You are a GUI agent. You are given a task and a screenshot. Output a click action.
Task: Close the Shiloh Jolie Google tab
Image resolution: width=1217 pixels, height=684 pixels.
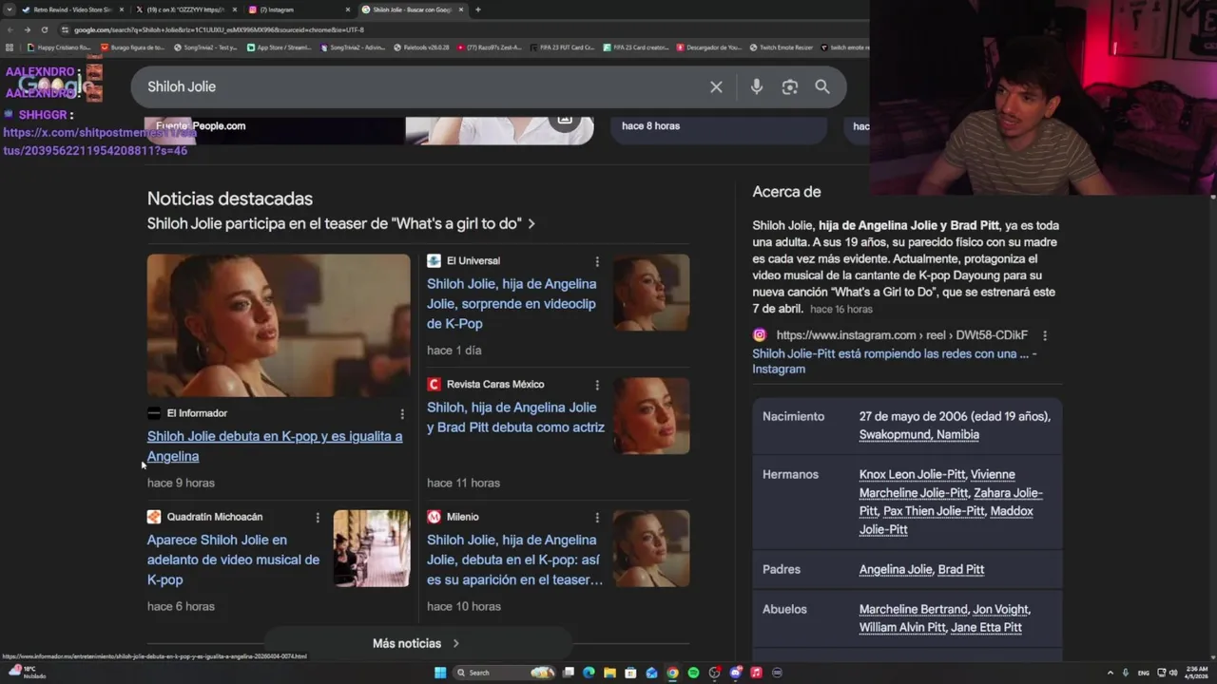461,9
